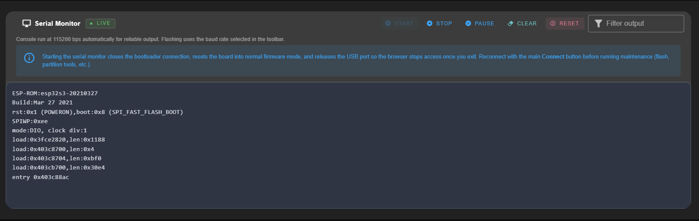Click the mode:DIO, clock div:1 line
The width and height of the screenshot is (699, 221).
49,131
